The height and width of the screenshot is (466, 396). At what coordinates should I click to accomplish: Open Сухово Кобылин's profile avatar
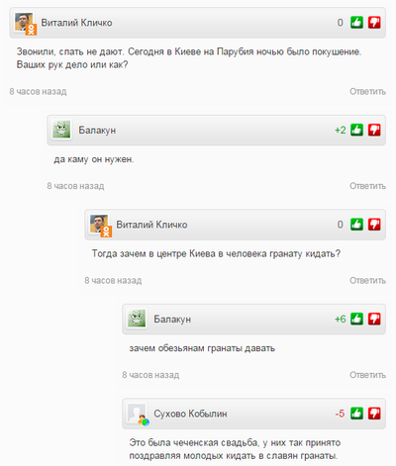[138, 415]
